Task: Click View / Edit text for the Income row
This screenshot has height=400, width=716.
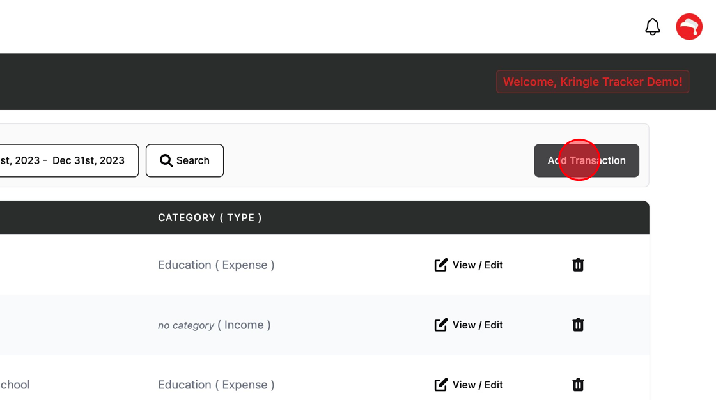Action: (x=478, y=325)
